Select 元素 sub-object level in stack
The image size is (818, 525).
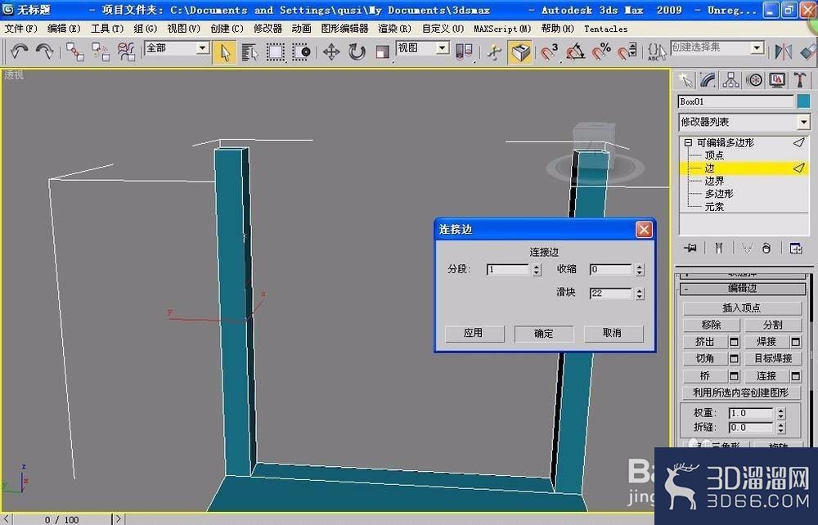coord(714,206)
